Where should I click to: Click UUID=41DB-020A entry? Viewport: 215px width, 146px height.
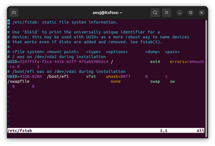[x=25, y=76]
